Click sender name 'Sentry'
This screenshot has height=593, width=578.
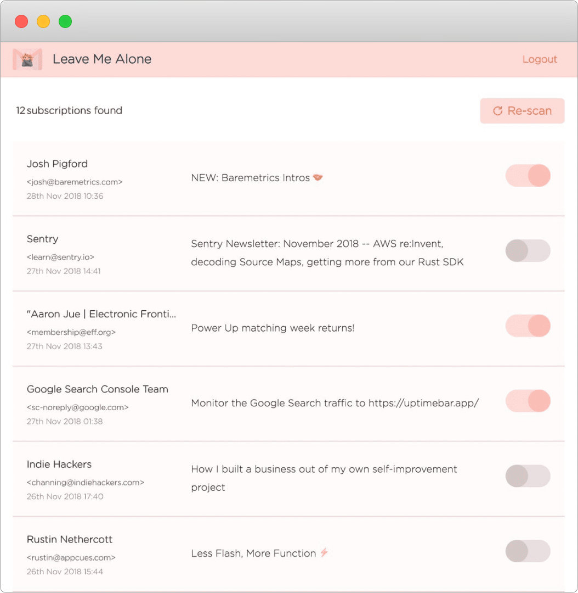pyautogui.click(x=42, y=239)
